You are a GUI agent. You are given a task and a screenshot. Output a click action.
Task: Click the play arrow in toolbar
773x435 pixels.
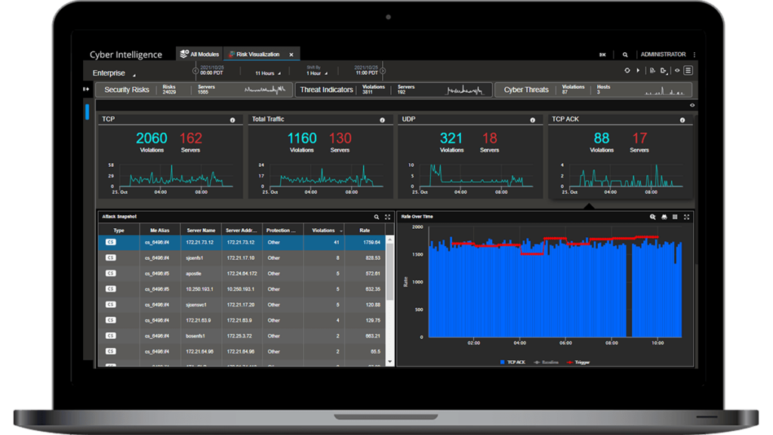pyautogui.click(x=638, y=70)
